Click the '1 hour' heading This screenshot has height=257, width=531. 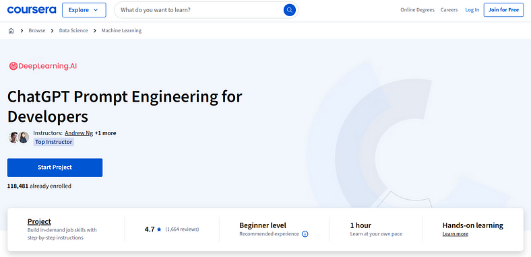361,225
